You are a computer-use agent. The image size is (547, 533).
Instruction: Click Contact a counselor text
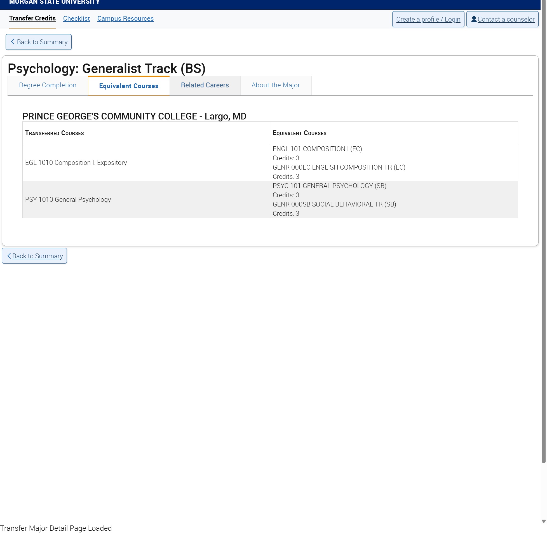point(506,19)
